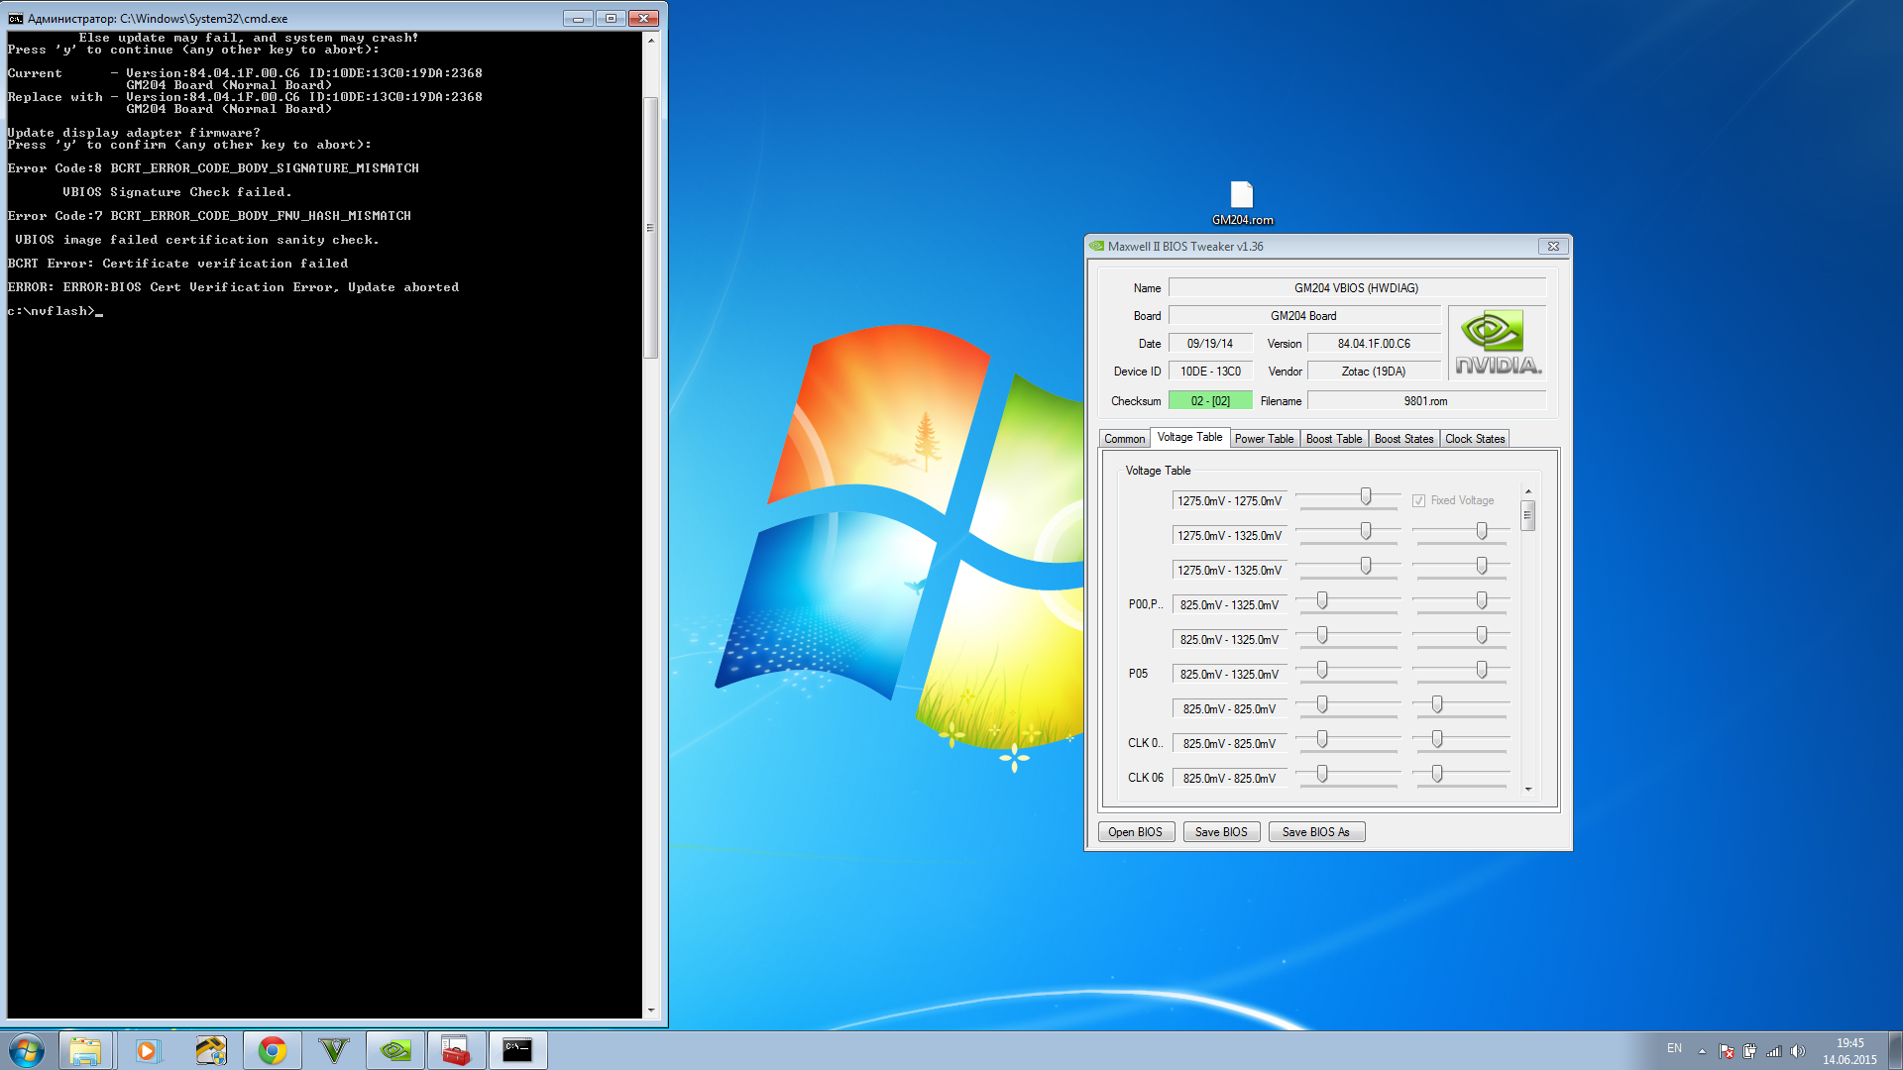Viewport: 1903px width, 1070px height.
Task: Click the media player taskbar icon
Action: [147, 1050]
